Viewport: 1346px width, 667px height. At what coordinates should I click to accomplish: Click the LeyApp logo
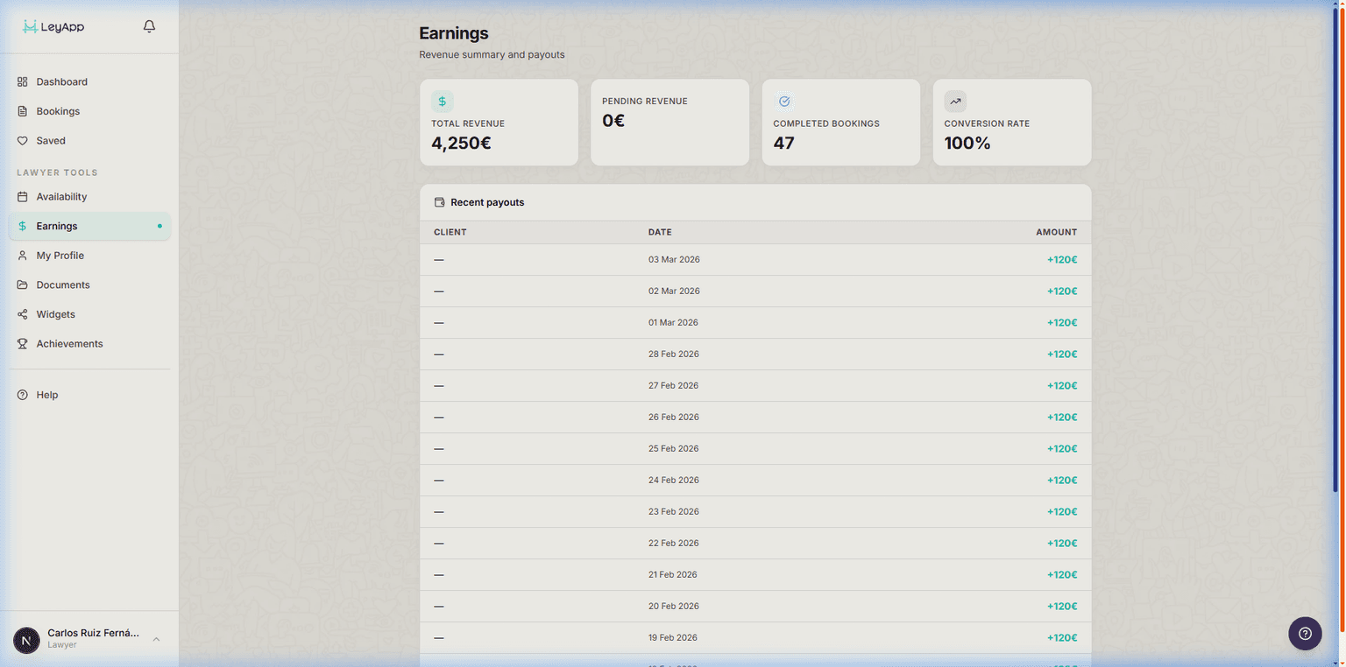click(53, 26)
